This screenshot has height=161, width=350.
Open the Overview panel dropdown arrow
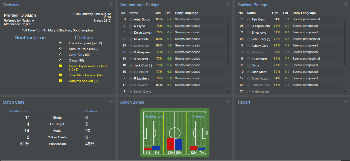click(x=111, y=4)
